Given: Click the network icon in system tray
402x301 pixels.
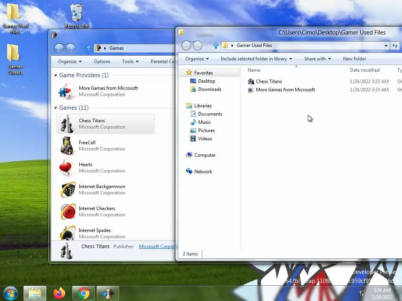Looking at the screenshot, I should pyautogui.click(x=362, y=293).
